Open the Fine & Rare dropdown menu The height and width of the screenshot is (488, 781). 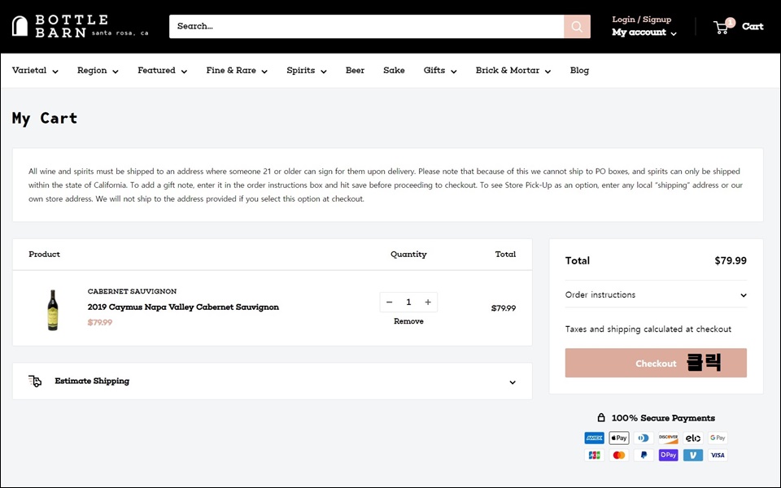(237, 71)
